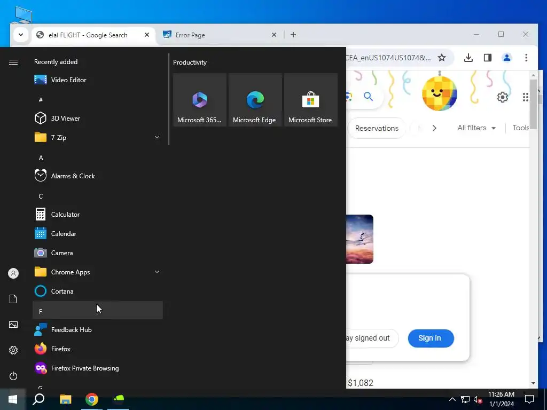The width and height of the screenshot is (547, 410).
Task: Open the All filters dropdown
Action: (x=476, y=128)
